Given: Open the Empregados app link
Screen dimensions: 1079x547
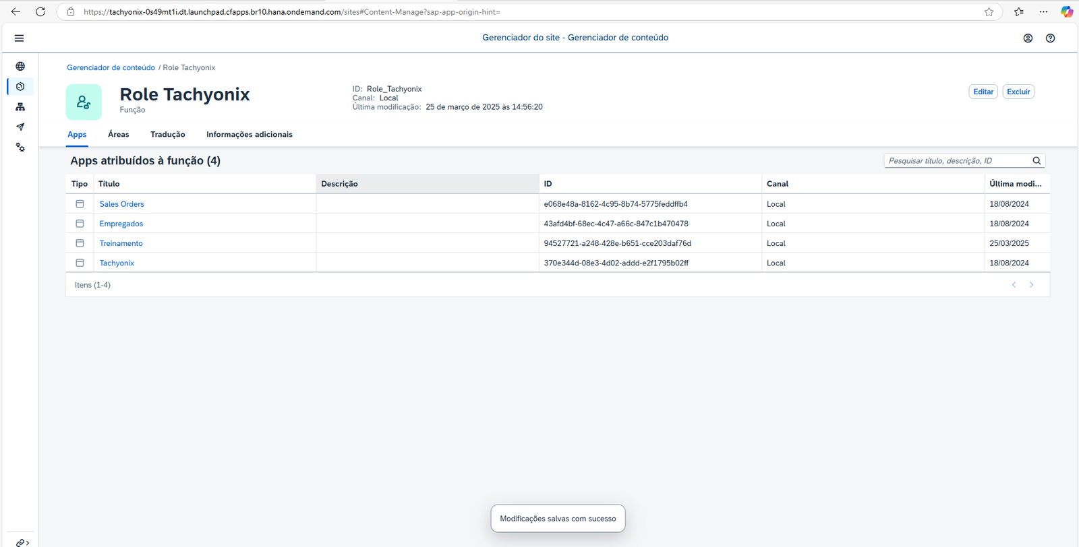Looking at the screenshot, I should click(x=121, y=224).
